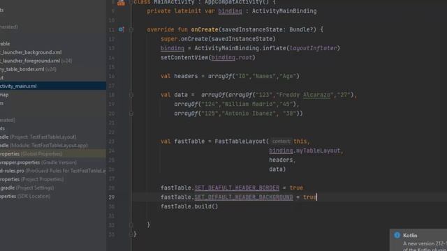The height and width of the screenshot is (251, 447).
Task: Open Gradle file for Project TestFastTableLayout
Action: pos(38,137)
